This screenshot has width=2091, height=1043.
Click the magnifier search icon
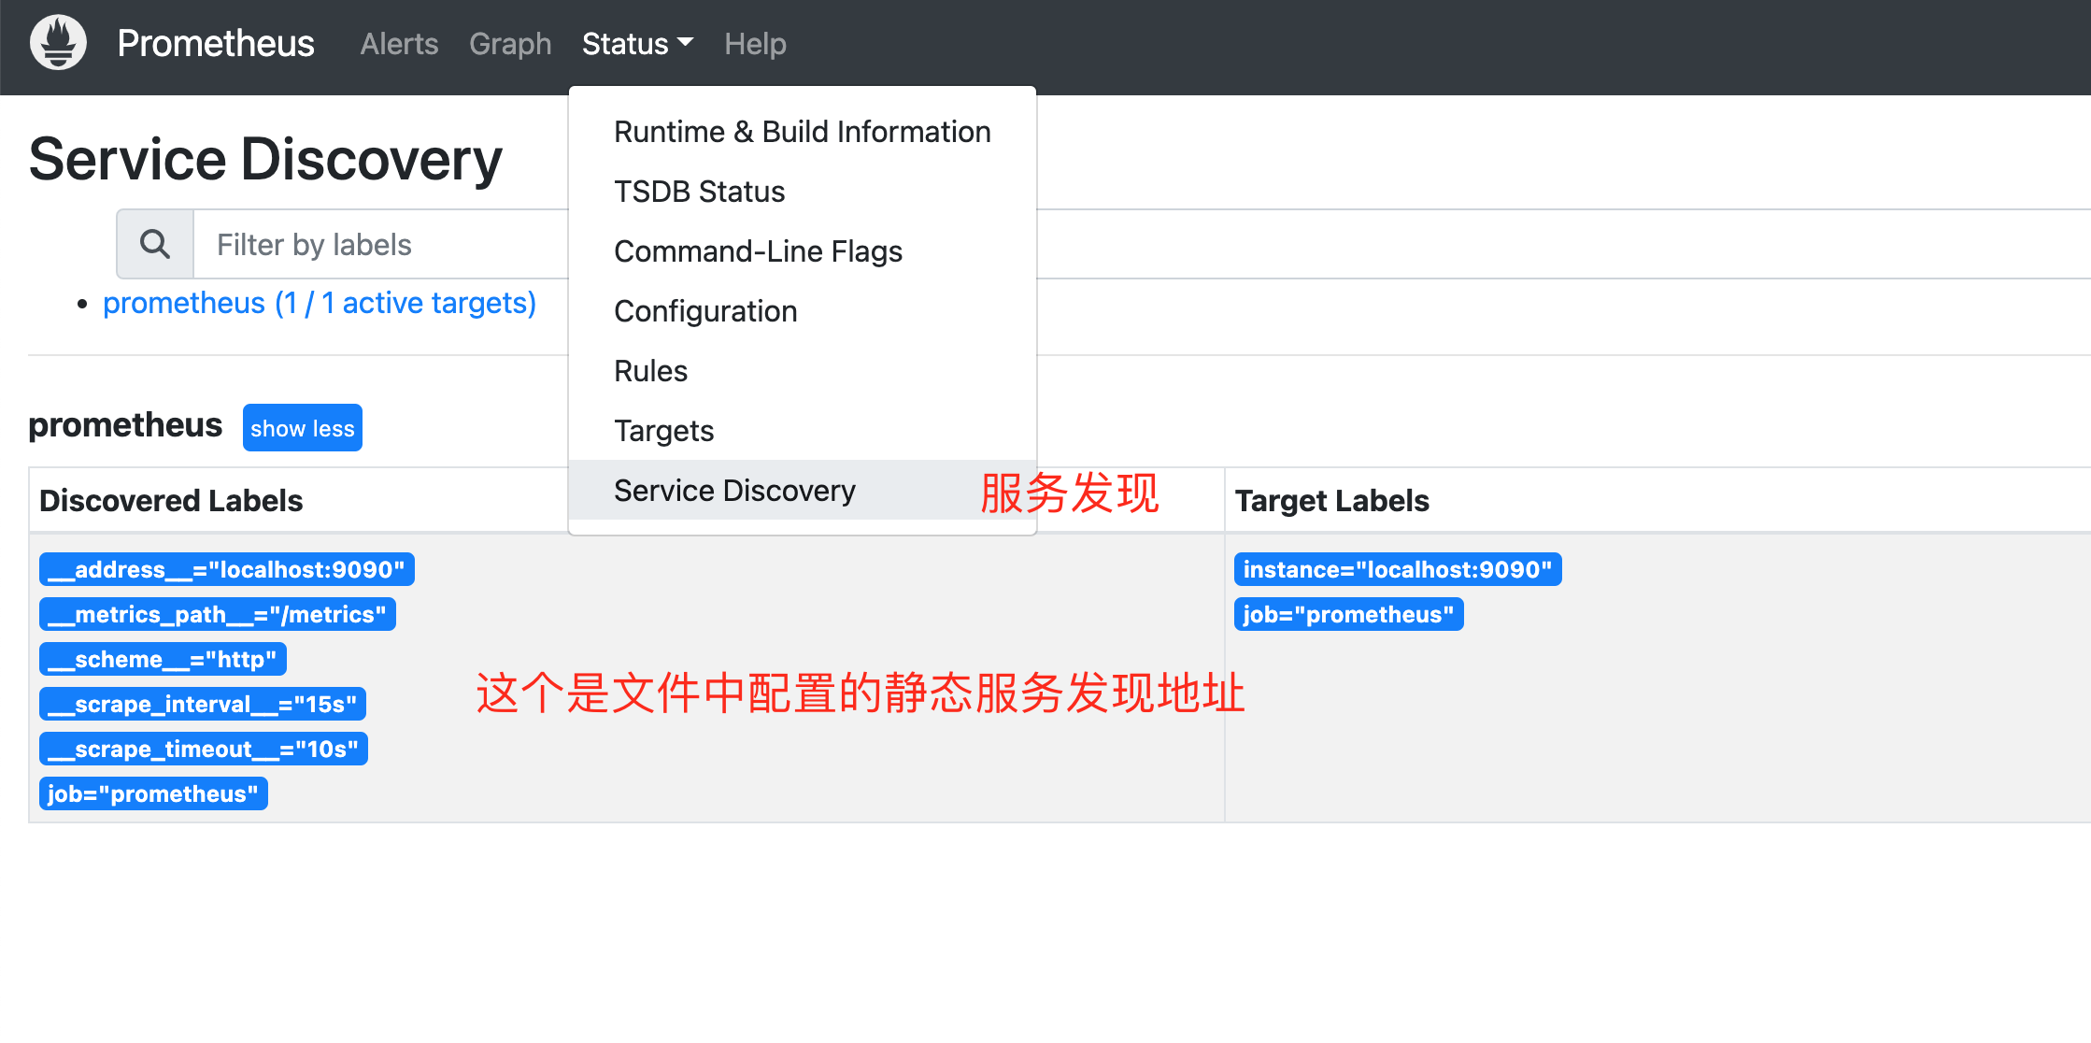155,245
